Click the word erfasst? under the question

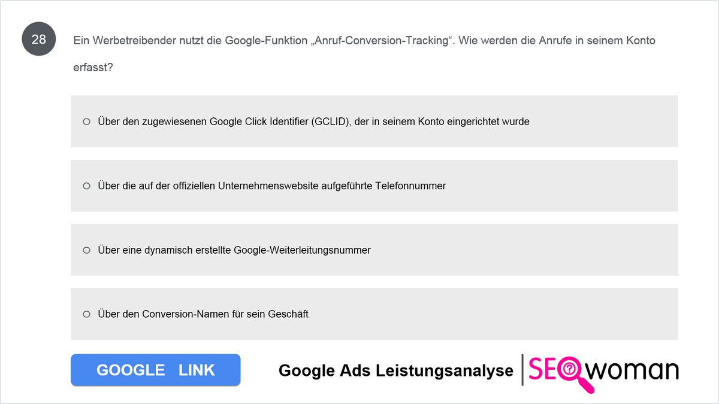coord(93,68)
